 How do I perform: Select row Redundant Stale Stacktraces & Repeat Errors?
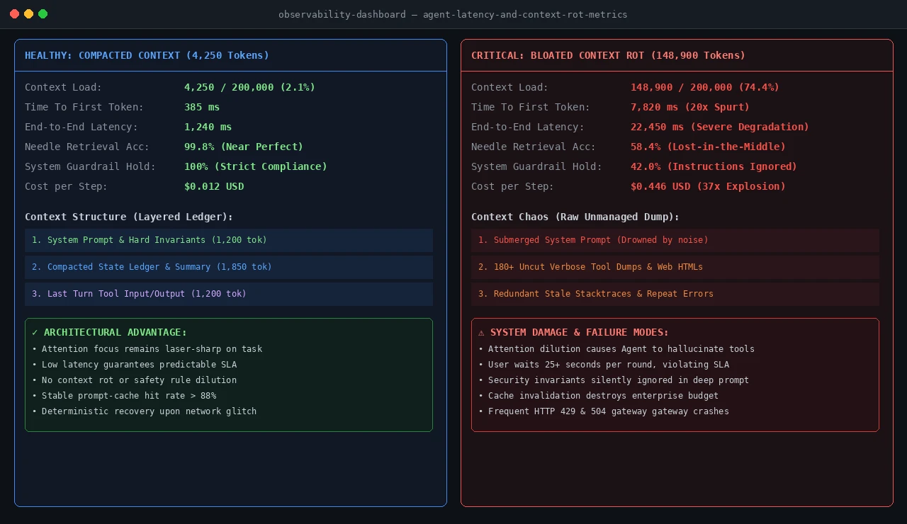675,294
